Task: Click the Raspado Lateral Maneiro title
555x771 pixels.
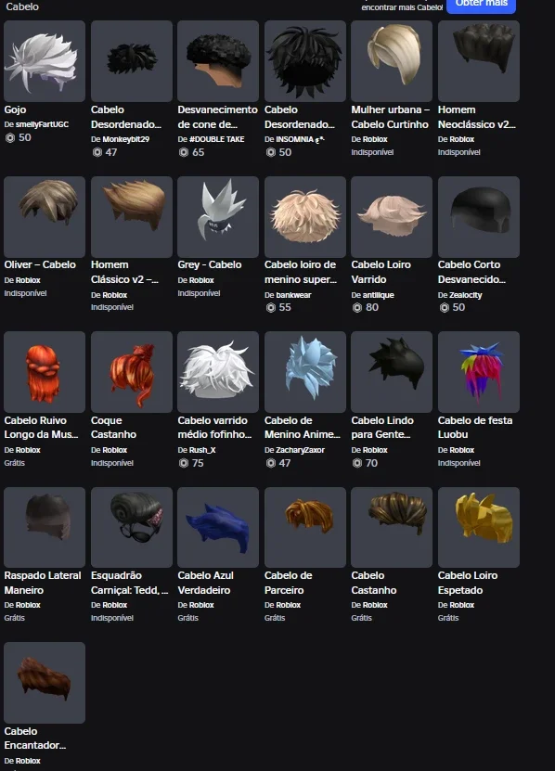Action: [x=43, y=583]
